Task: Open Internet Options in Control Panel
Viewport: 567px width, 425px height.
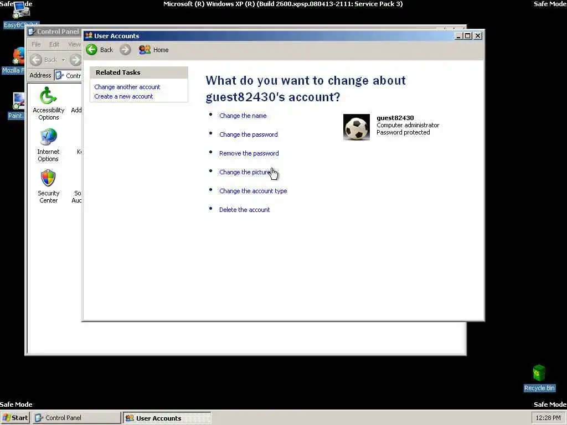Action: (x=48, y=146)
